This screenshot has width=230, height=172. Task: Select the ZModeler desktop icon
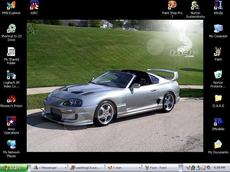click(218, 122)
